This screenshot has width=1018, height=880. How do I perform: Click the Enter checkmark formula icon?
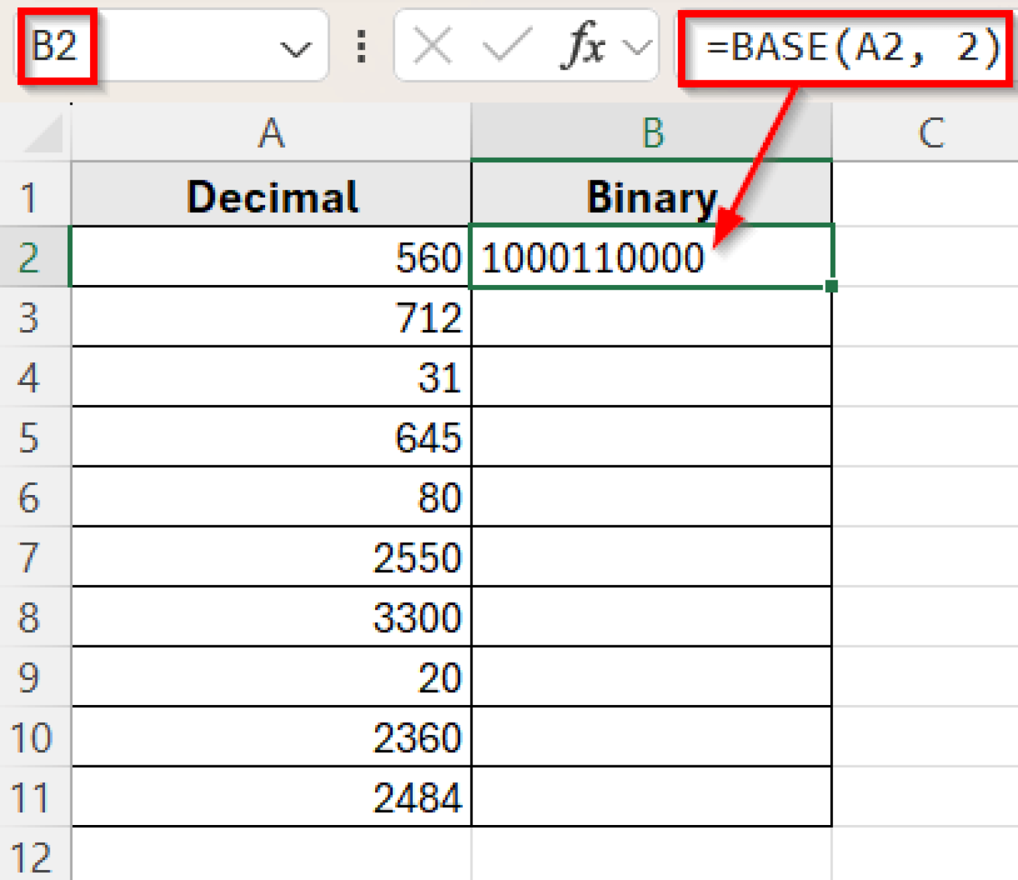506,46
